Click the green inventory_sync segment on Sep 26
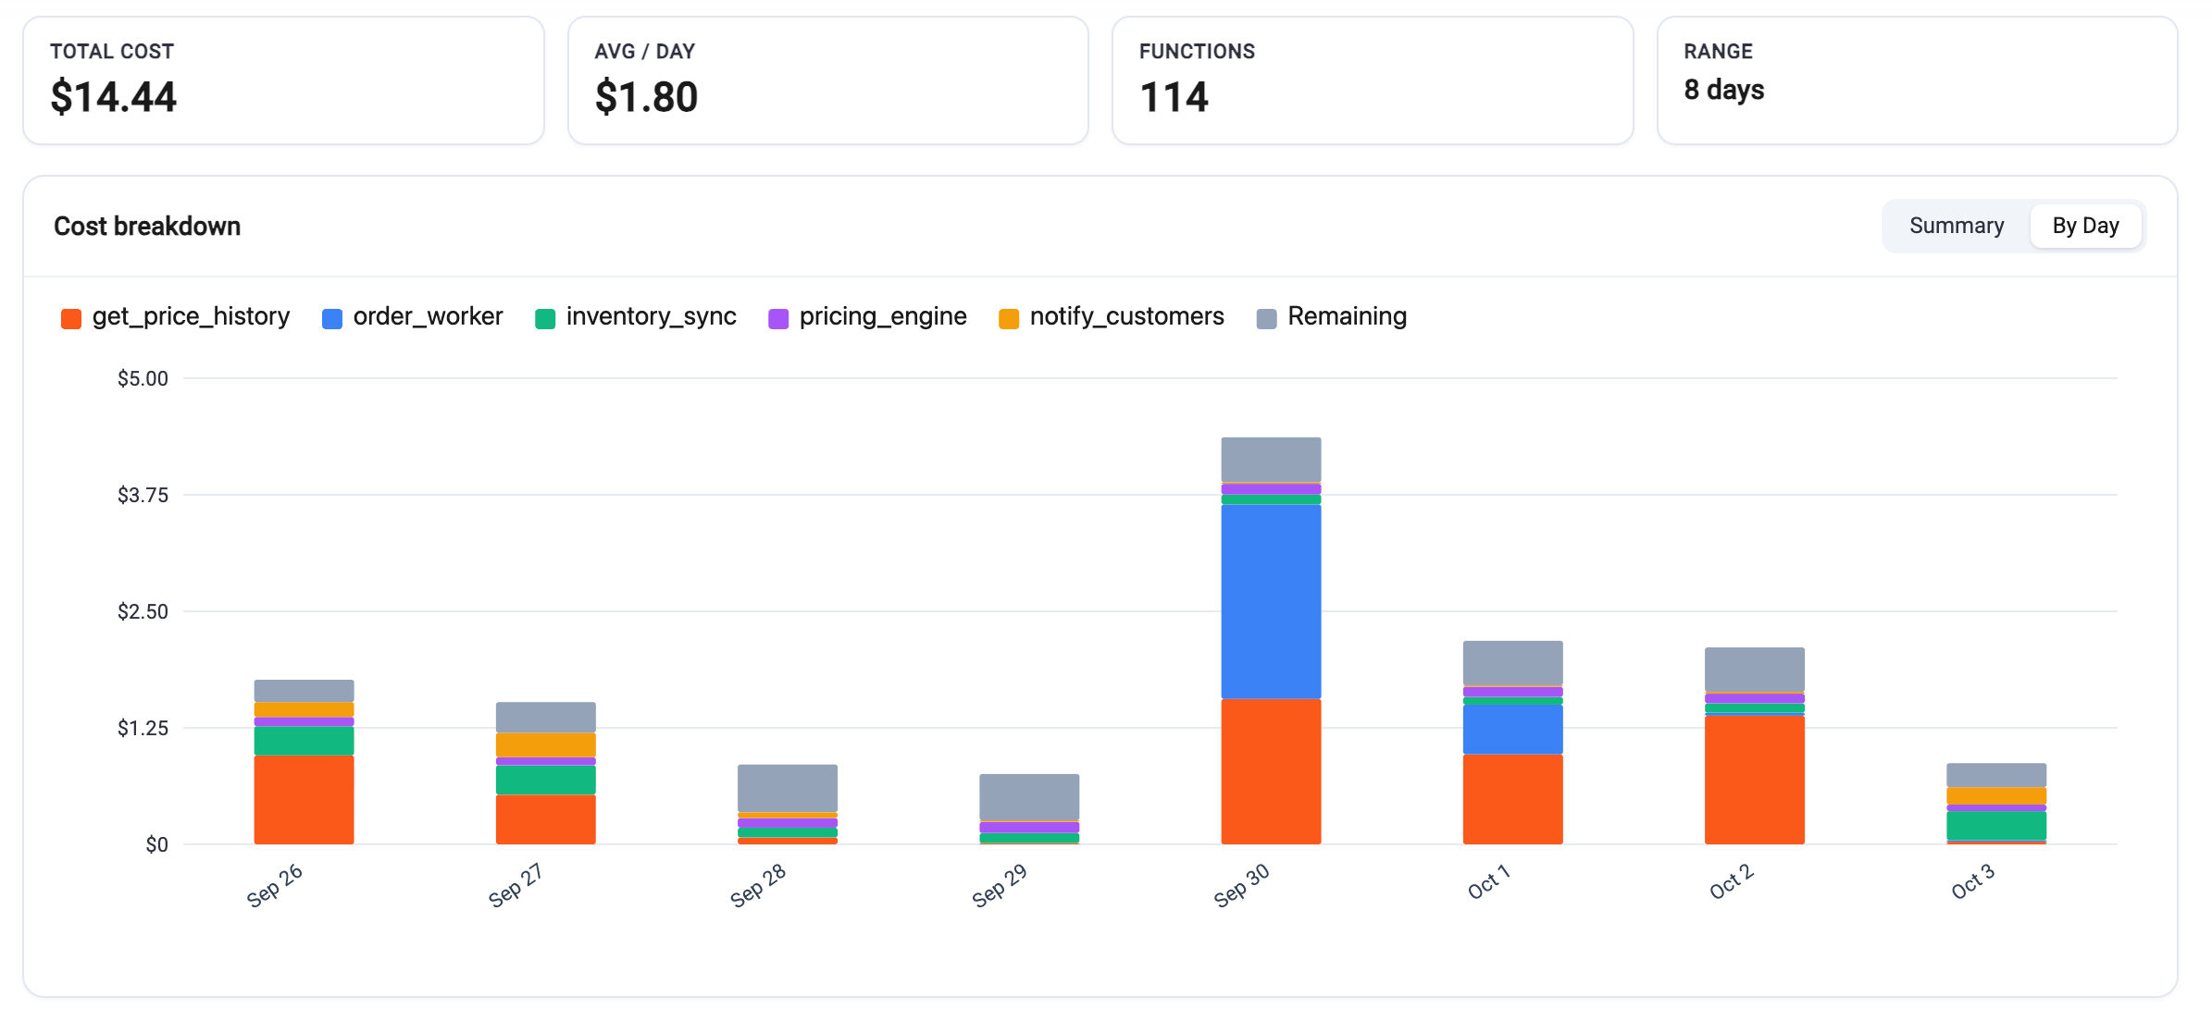This screenshot has height=1021, width=2212. 304,741
